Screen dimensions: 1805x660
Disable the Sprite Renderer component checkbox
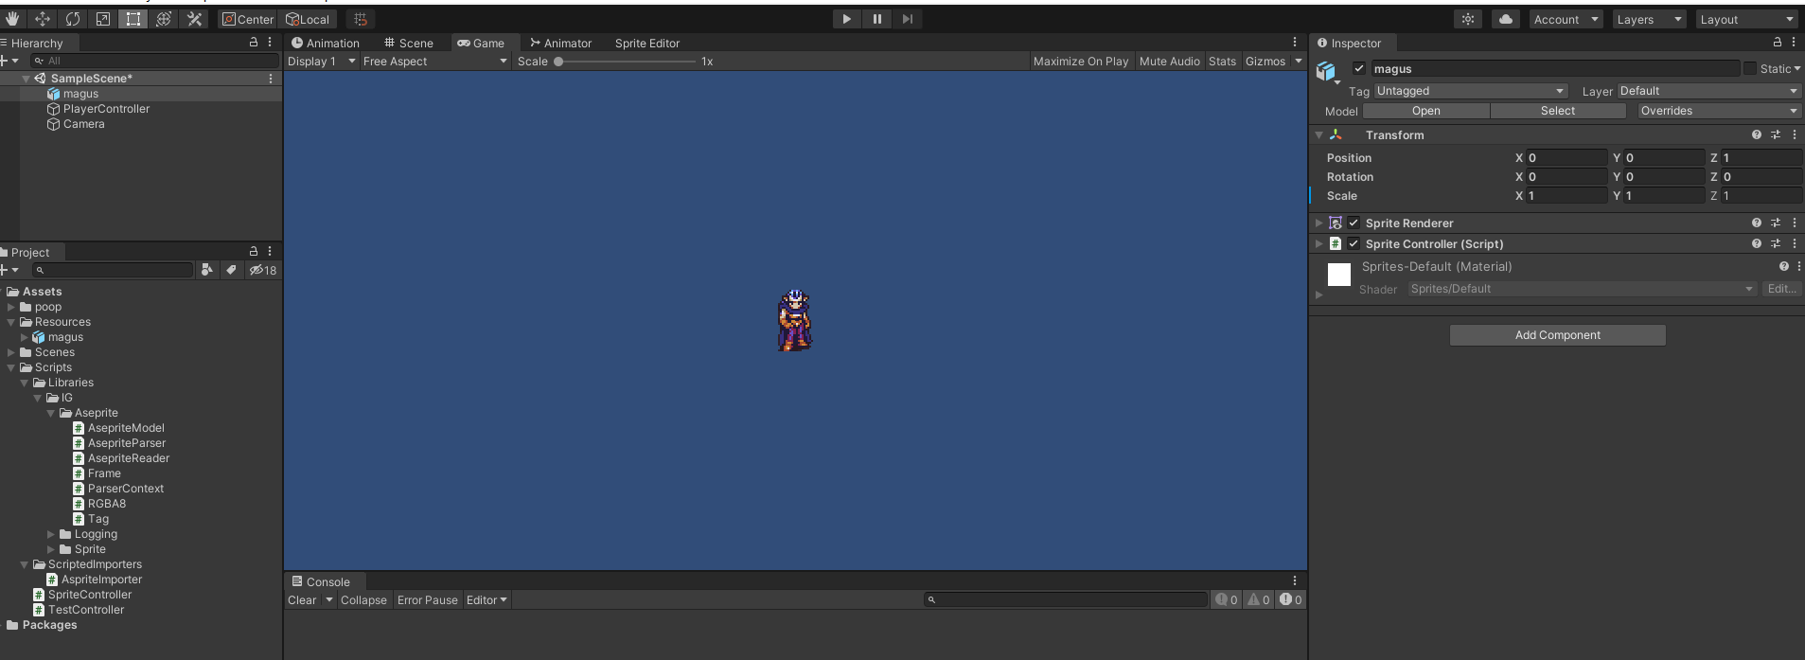pos(1354,223)
